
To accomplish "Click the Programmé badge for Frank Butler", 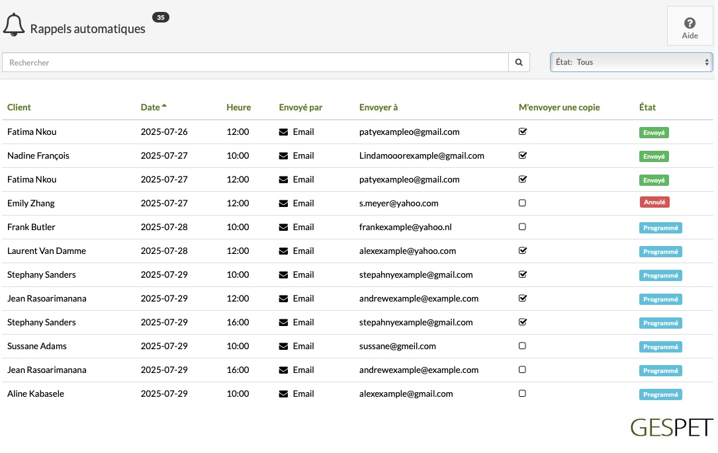I will click(660, 228).
